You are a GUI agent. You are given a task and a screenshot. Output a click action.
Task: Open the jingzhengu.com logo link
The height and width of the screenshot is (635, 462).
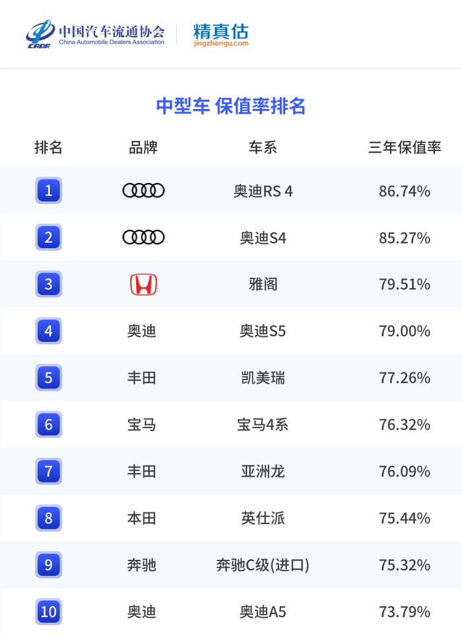pyautogui.click(x=221, y=34)
